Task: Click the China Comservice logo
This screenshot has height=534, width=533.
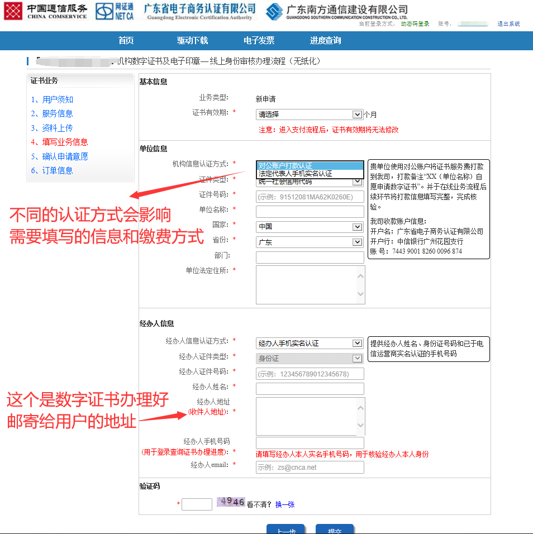Action: pyautogui.click(x=46, y=11)
